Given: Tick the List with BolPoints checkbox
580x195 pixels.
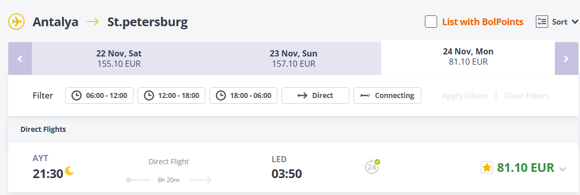Looking at the screenshot, I should (x=431, y=22).
